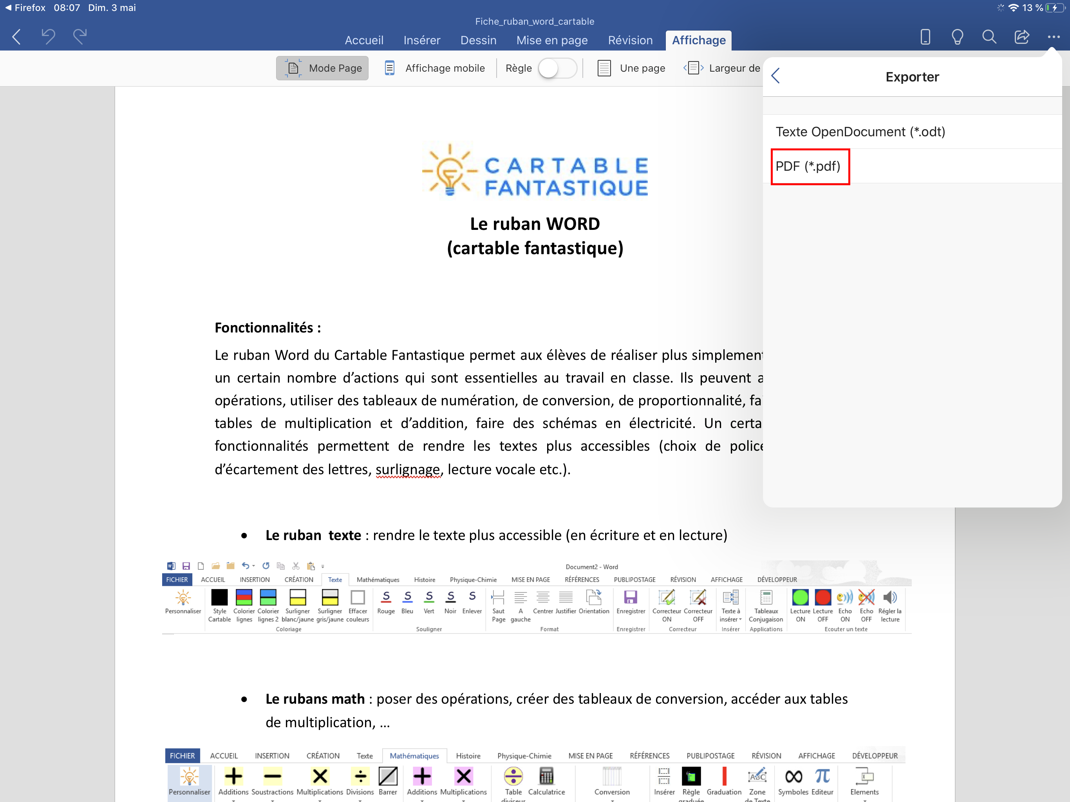Switch to the Mise en page tab
Viewport: 1070px width, 802px height.
(552, 40)
